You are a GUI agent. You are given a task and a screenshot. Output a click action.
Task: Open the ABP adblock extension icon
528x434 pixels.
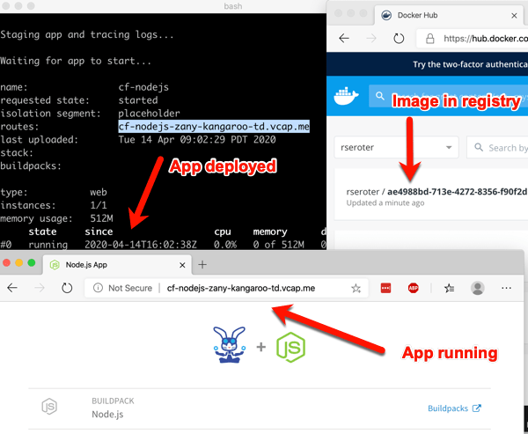412,288
